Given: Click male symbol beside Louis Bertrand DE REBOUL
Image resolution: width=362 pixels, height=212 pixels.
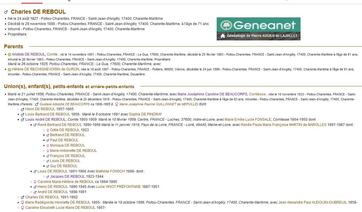Looking at the screenshot, I should (23, 115).
